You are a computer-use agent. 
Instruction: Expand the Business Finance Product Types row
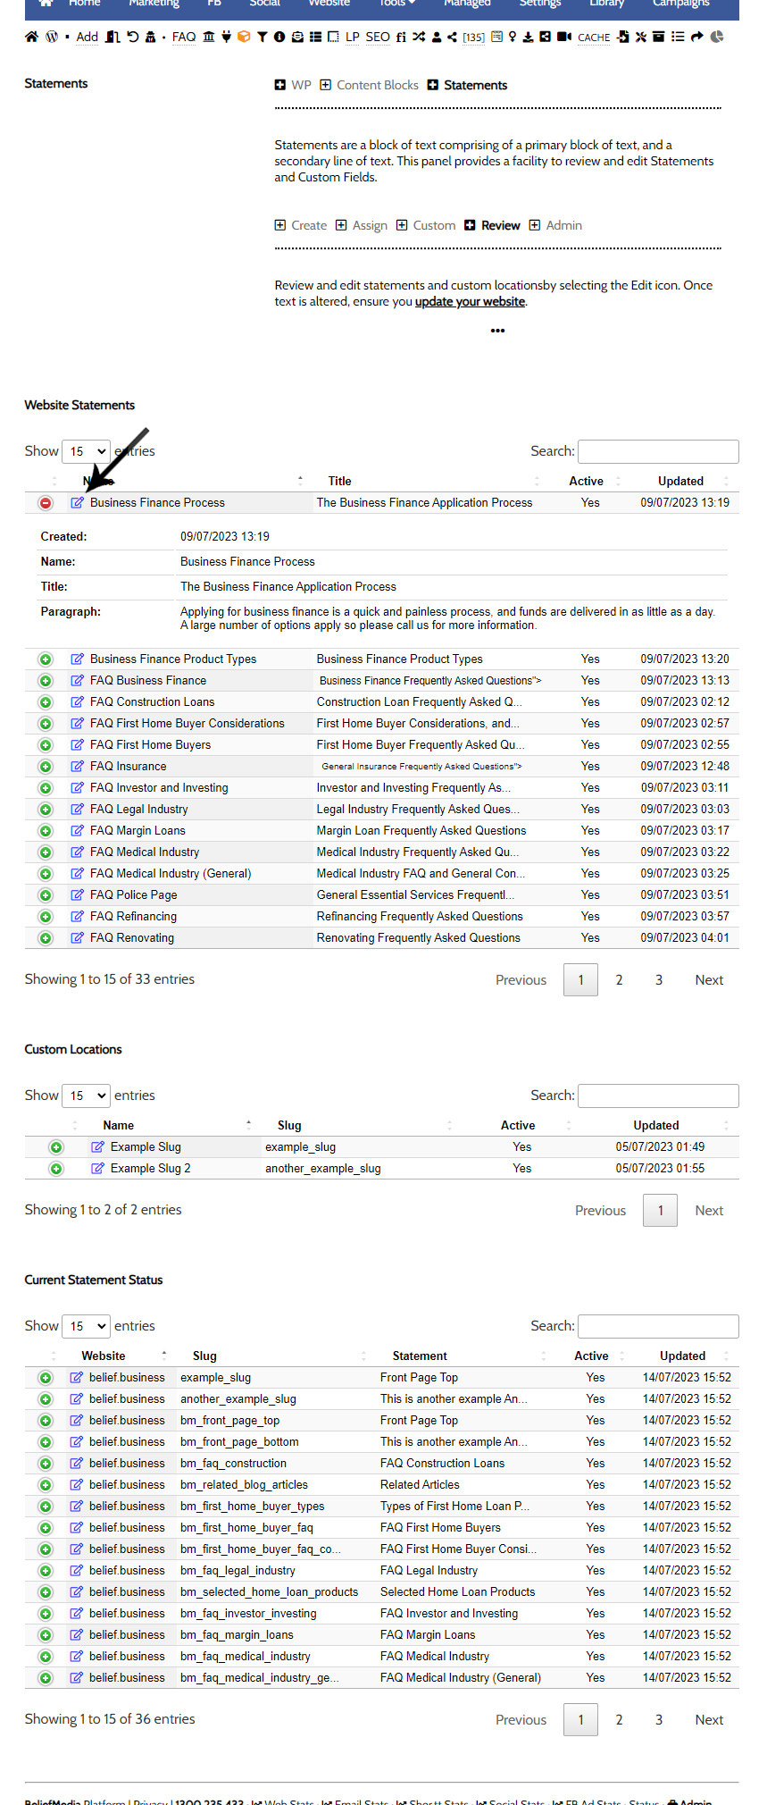[x=46, y=659]
